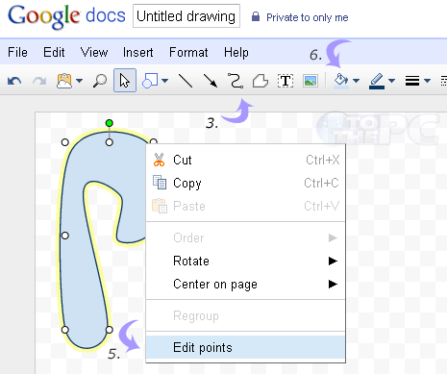Pick the Arrow drawing tool
The height and width of the screenshot is (374, 447).
(211, 81)
